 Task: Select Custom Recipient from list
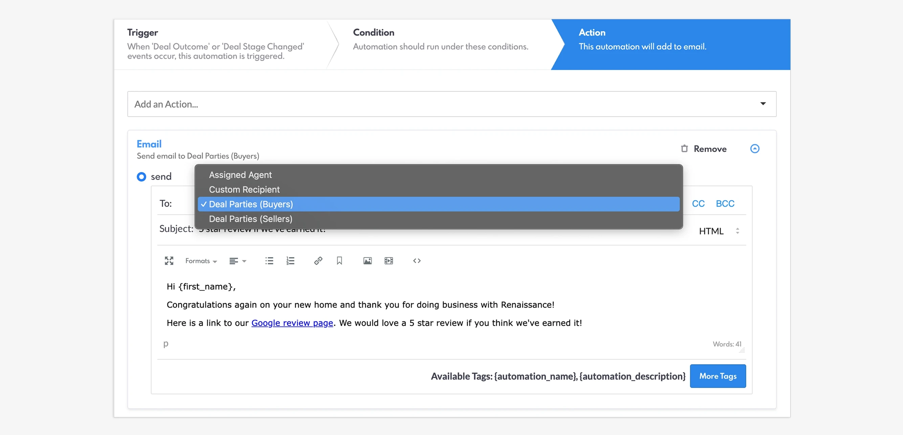point(244,189)
